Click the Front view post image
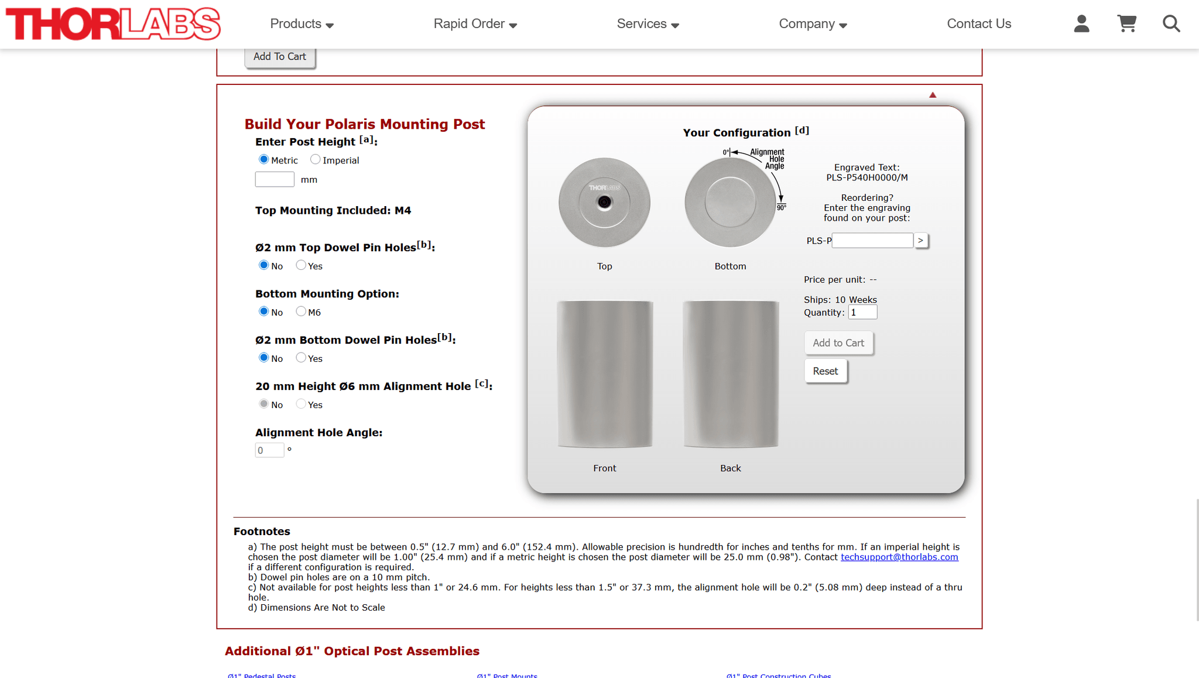Viewport: 1199px width, 678px height. [605, 375]
